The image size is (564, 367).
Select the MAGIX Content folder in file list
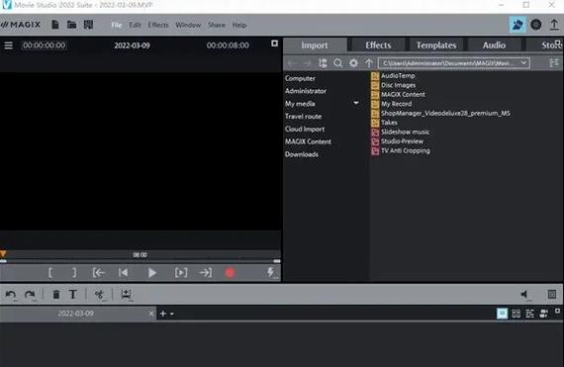click(x=398, y=95)
